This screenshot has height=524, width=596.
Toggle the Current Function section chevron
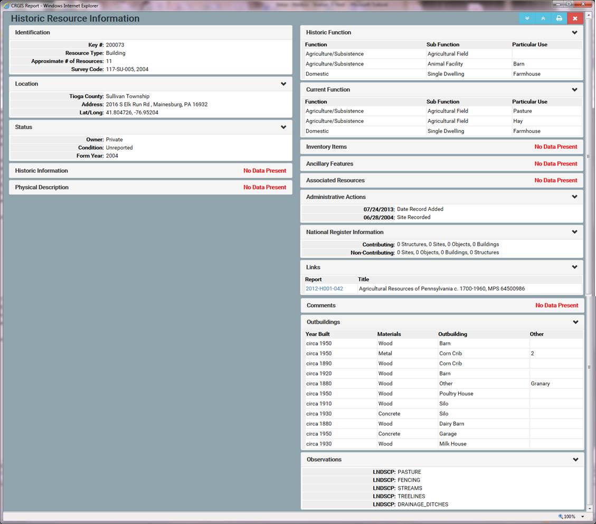(x=575, y=90)
